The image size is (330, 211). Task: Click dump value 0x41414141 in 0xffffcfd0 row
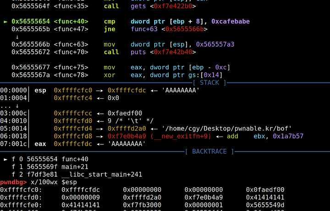265,197
